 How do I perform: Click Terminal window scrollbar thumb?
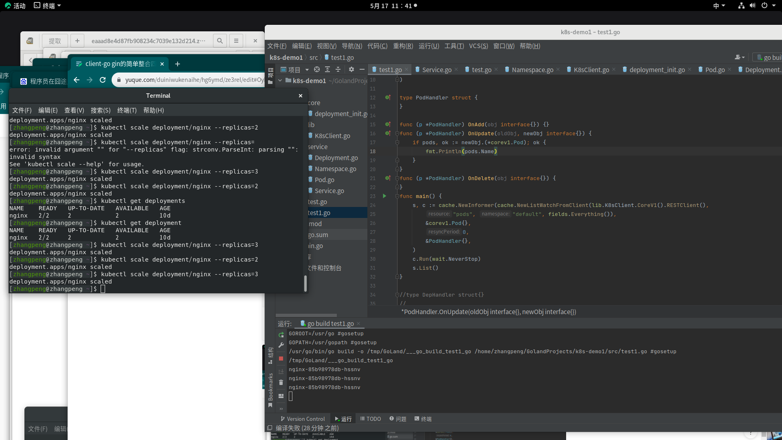tap(305, 284)
